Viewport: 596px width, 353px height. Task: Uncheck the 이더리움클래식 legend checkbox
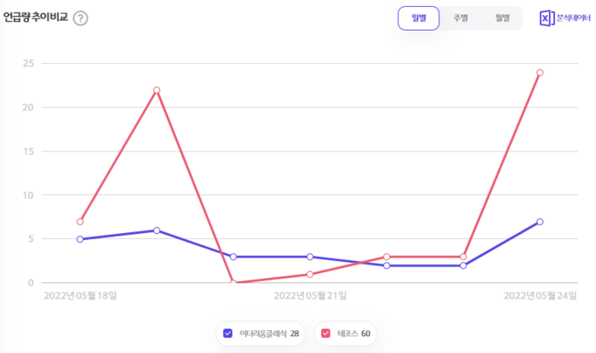[227, 333]
